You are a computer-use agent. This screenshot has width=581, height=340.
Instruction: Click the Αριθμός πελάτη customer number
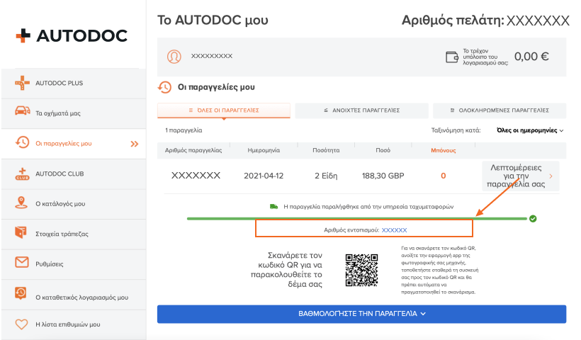click(486, 21)
